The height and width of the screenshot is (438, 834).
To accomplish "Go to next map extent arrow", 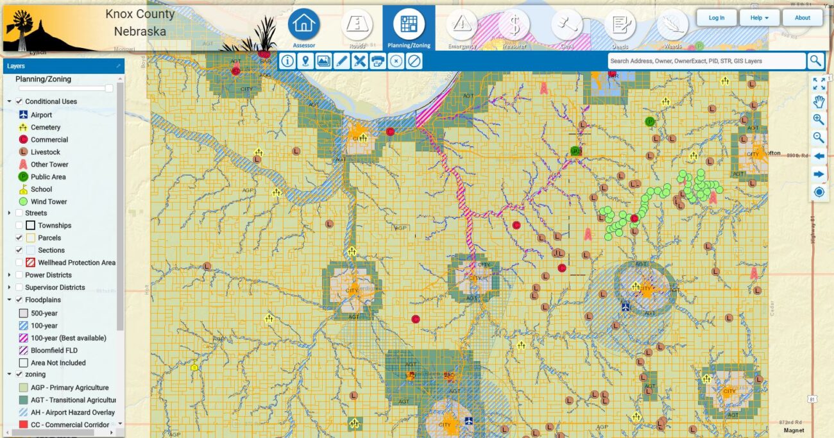I will 819,174.
